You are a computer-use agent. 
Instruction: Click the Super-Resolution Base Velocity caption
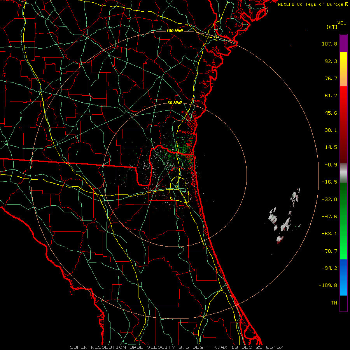(x=177, y=347)
